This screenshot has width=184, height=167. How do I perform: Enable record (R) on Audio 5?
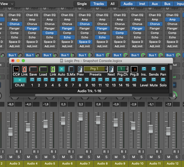click(x=52, y=152)
